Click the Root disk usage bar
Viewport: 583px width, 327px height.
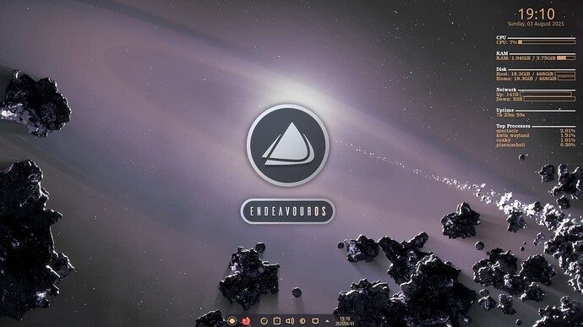(x=564, y=74)
